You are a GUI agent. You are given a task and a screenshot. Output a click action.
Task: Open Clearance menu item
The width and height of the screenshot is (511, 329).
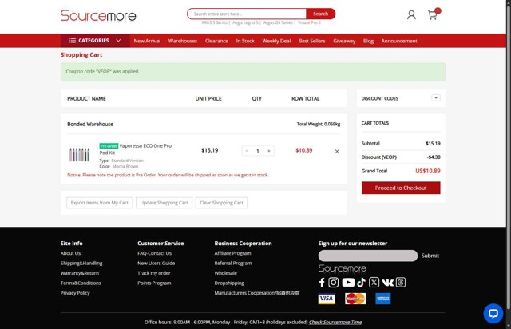coord(216,41)
